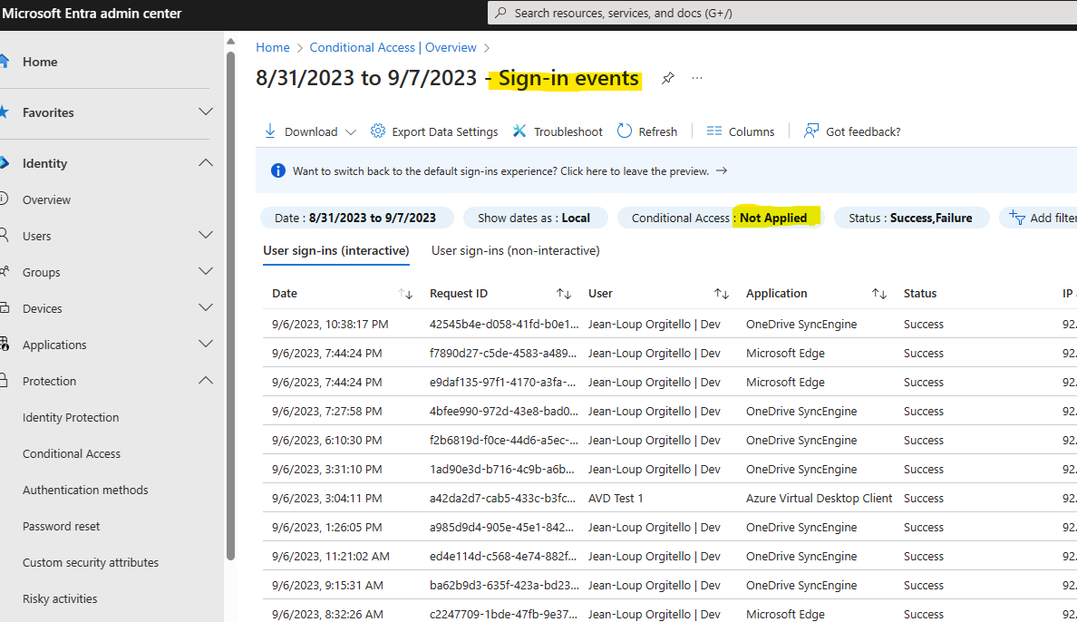Open Custom security attributes in the sidebar
This screenshot has width=1077, height=622.
tap(91, 562)
